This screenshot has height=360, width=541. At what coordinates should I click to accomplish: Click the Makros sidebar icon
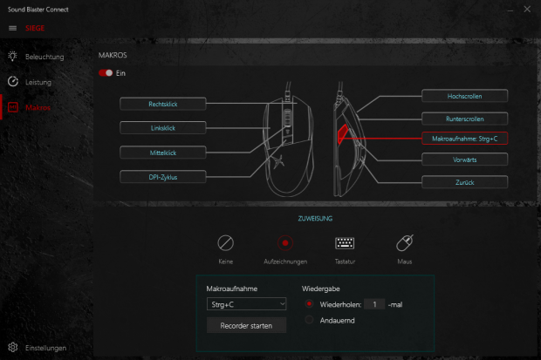(13, 107)
